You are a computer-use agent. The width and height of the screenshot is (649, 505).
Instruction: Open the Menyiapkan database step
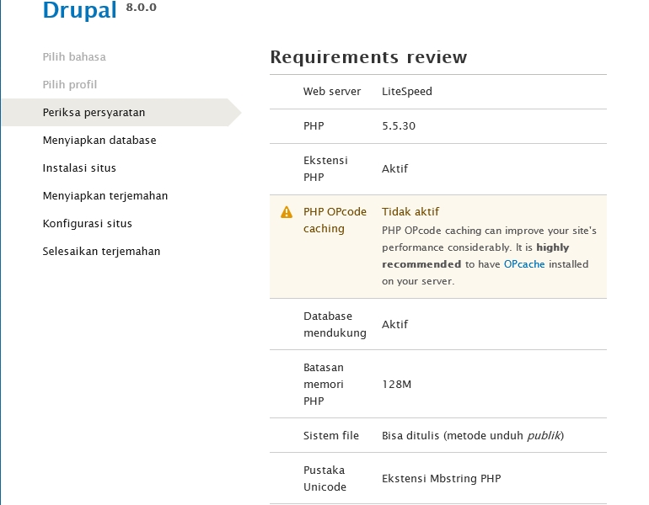(x=99, y=141)
